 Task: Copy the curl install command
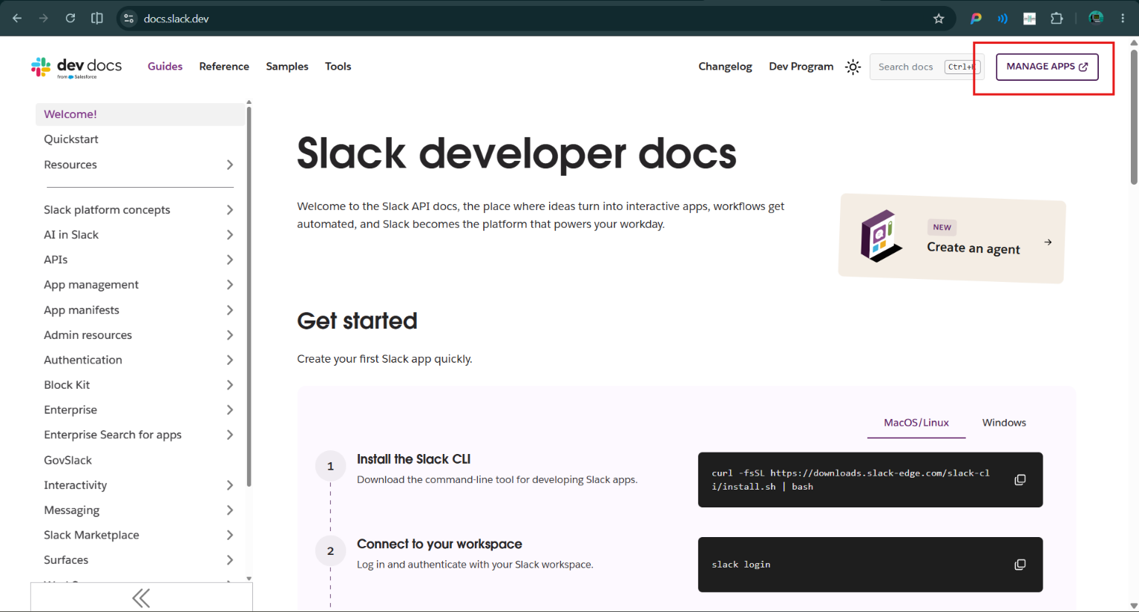pyautogui.click(x=1020, y=480)
